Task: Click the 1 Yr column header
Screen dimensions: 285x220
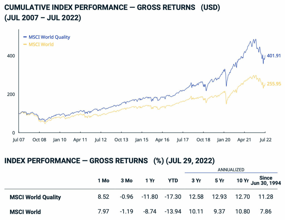Action: pyautogui.click(x=150, y=181)
